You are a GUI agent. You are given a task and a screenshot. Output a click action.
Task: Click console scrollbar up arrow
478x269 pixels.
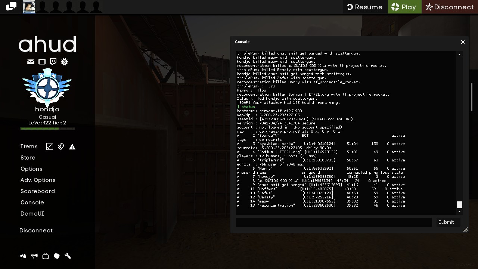[x=459, y=55]
